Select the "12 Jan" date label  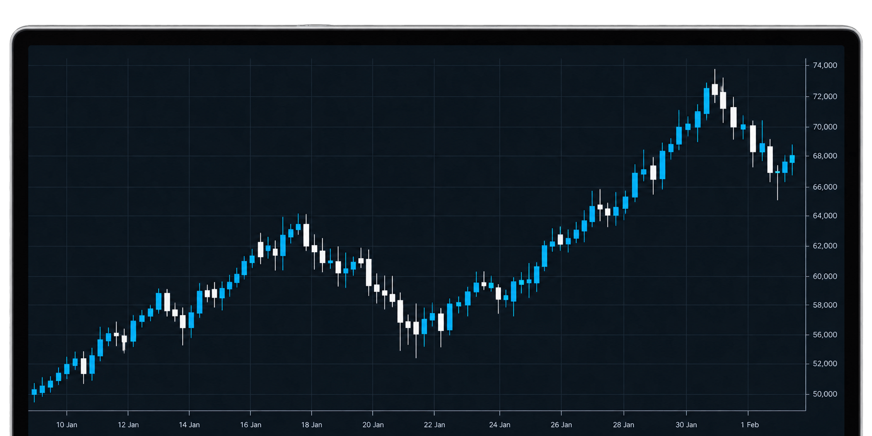[128, 425]
